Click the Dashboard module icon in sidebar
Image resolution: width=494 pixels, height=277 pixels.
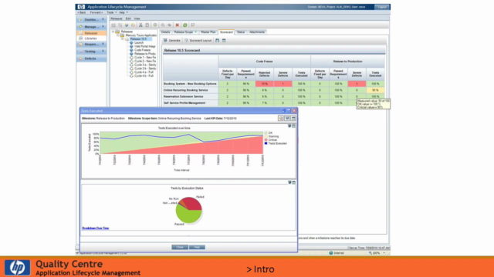(80, 19)
